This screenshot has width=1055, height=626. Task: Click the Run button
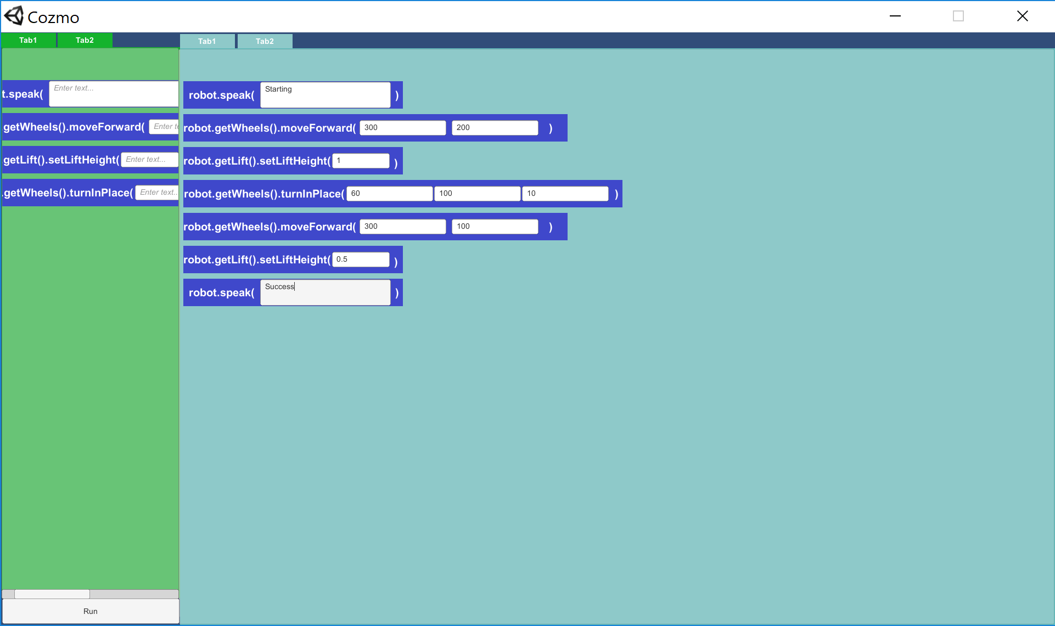[91, 611]
